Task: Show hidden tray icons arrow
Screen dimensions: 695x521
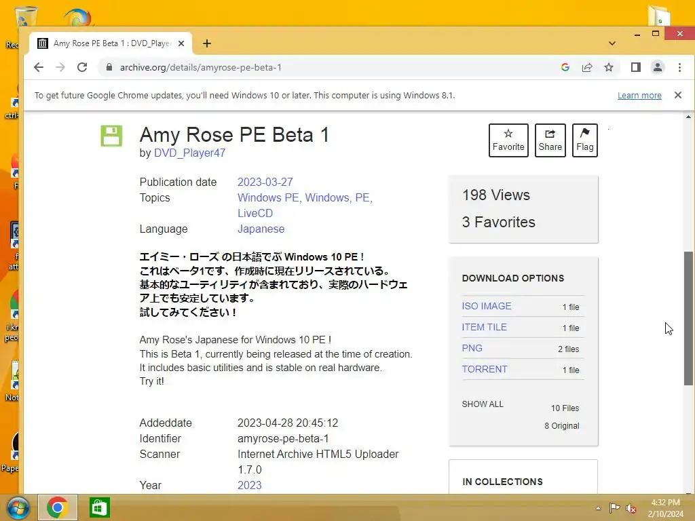Action: pyautogui.click(x=599, y=508)
